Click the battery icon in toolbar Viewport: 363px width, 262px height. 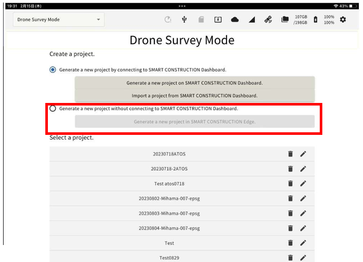[x=316, y=20]
